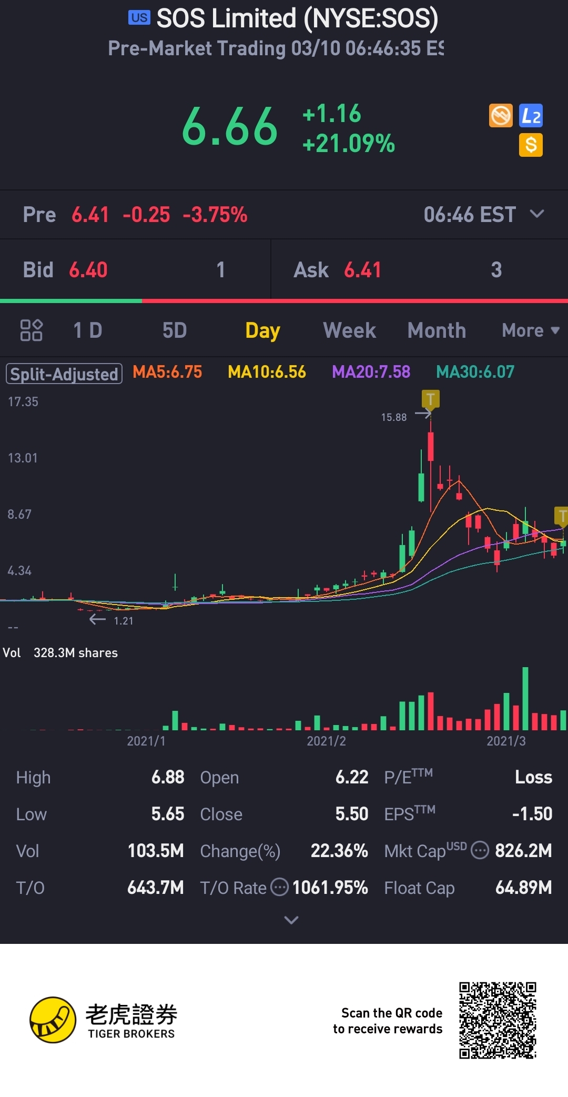Switch to the 1 D chart tab
Image resolution: width=568 pixels, height=1097 pixels.
[x=87, y=330]
